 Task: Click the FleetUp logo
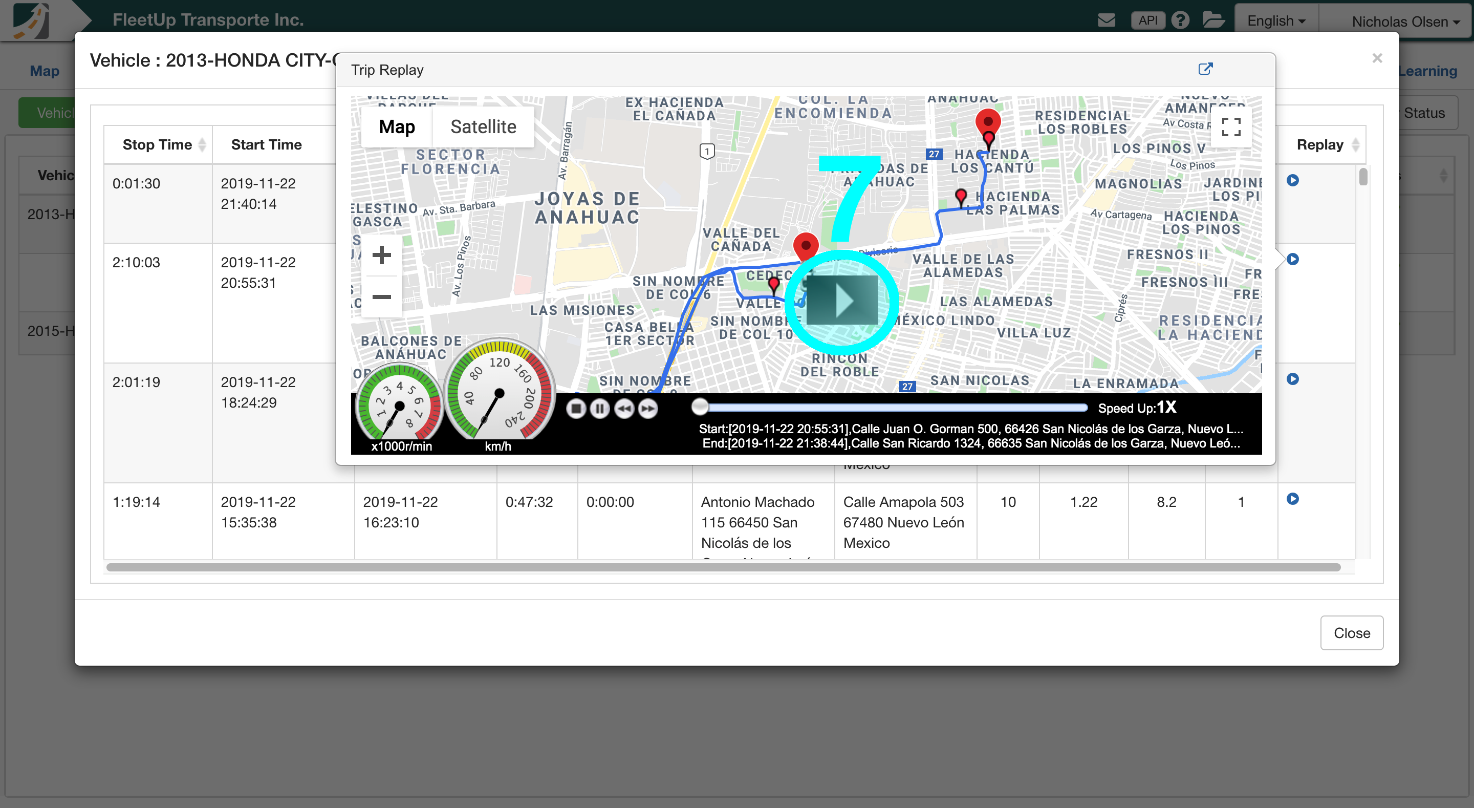tap(31, 20)
